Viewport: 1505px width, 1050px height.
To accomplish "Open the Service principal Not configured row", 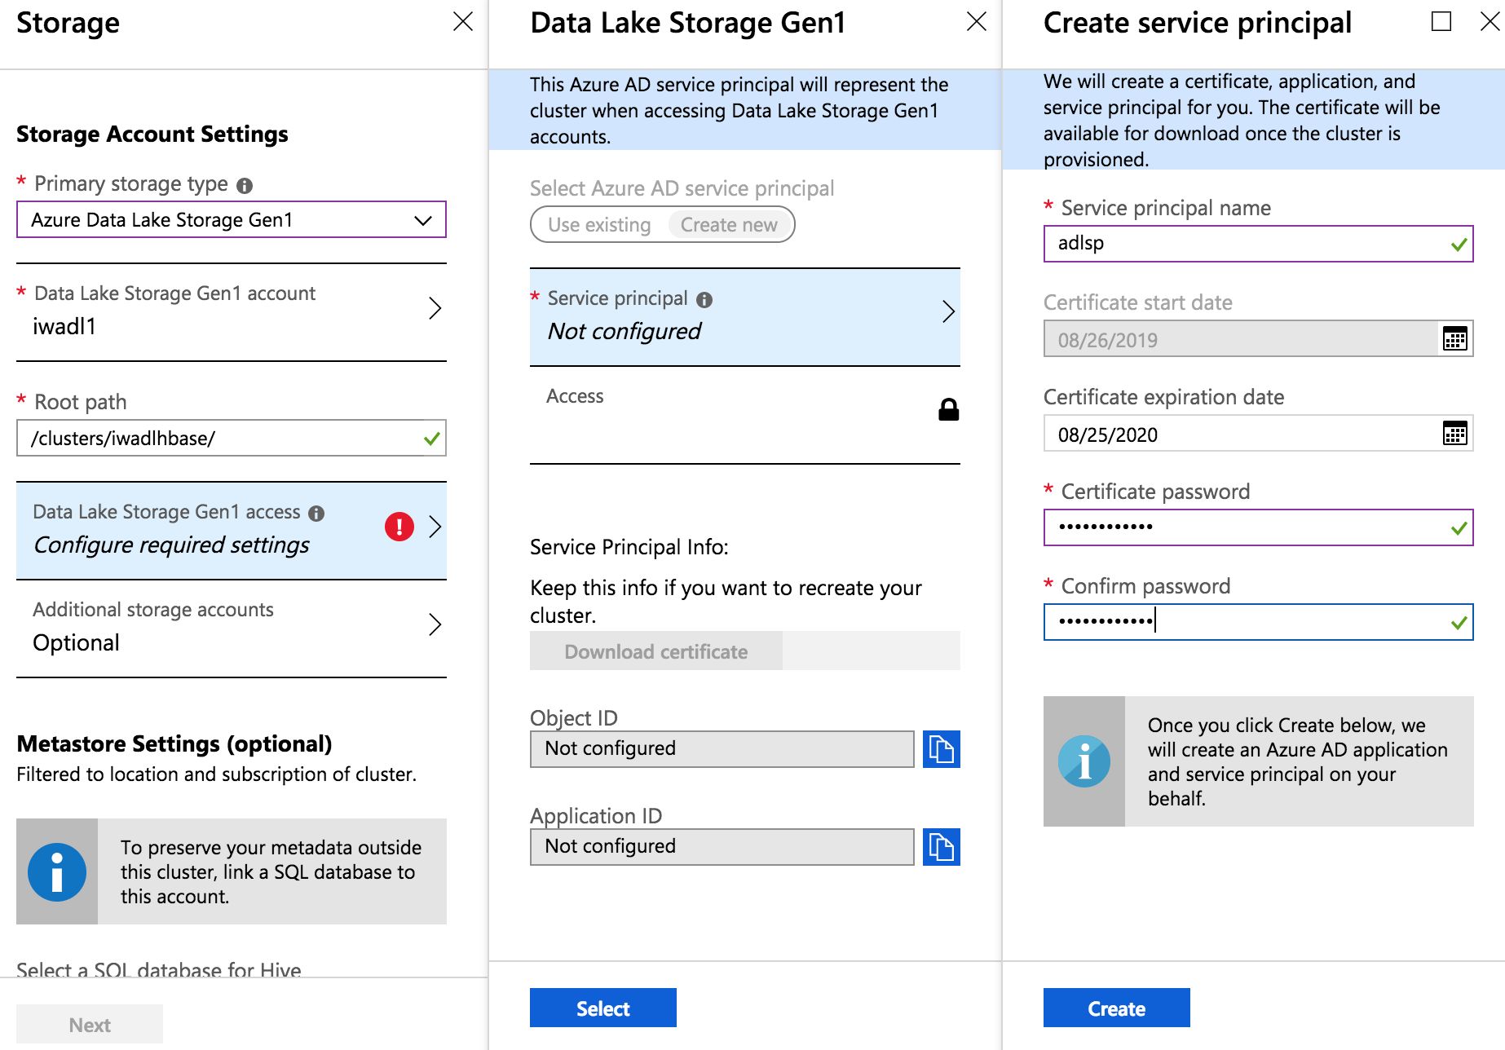I will click(745, 317).
